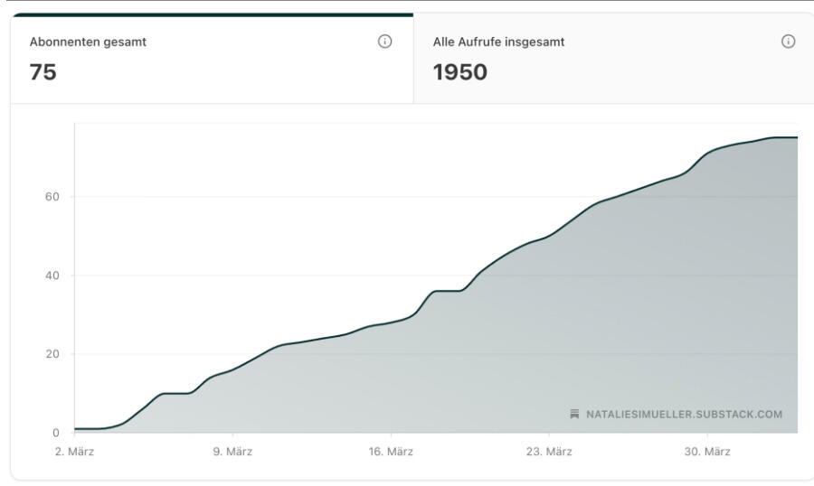Image resolution: width=814 pixels, height=486 pixels.
Task: Select the 16. März date label
Action: [391, 452]
